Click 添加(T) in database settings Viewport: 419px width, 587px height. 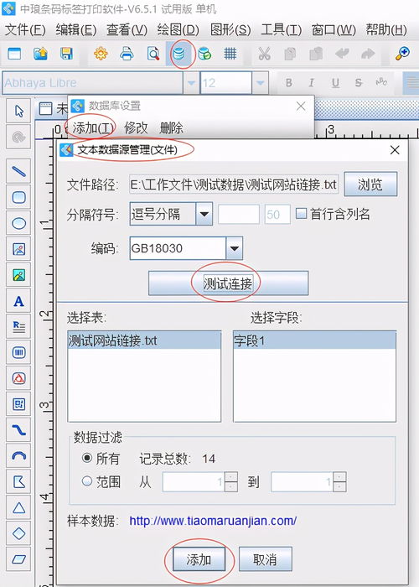(x=93, y=128)
